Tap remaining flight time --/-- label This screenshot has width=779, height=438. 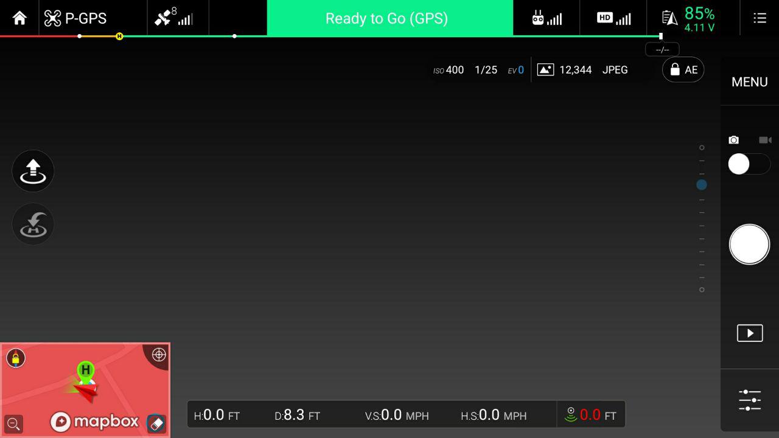pos(662,50)
